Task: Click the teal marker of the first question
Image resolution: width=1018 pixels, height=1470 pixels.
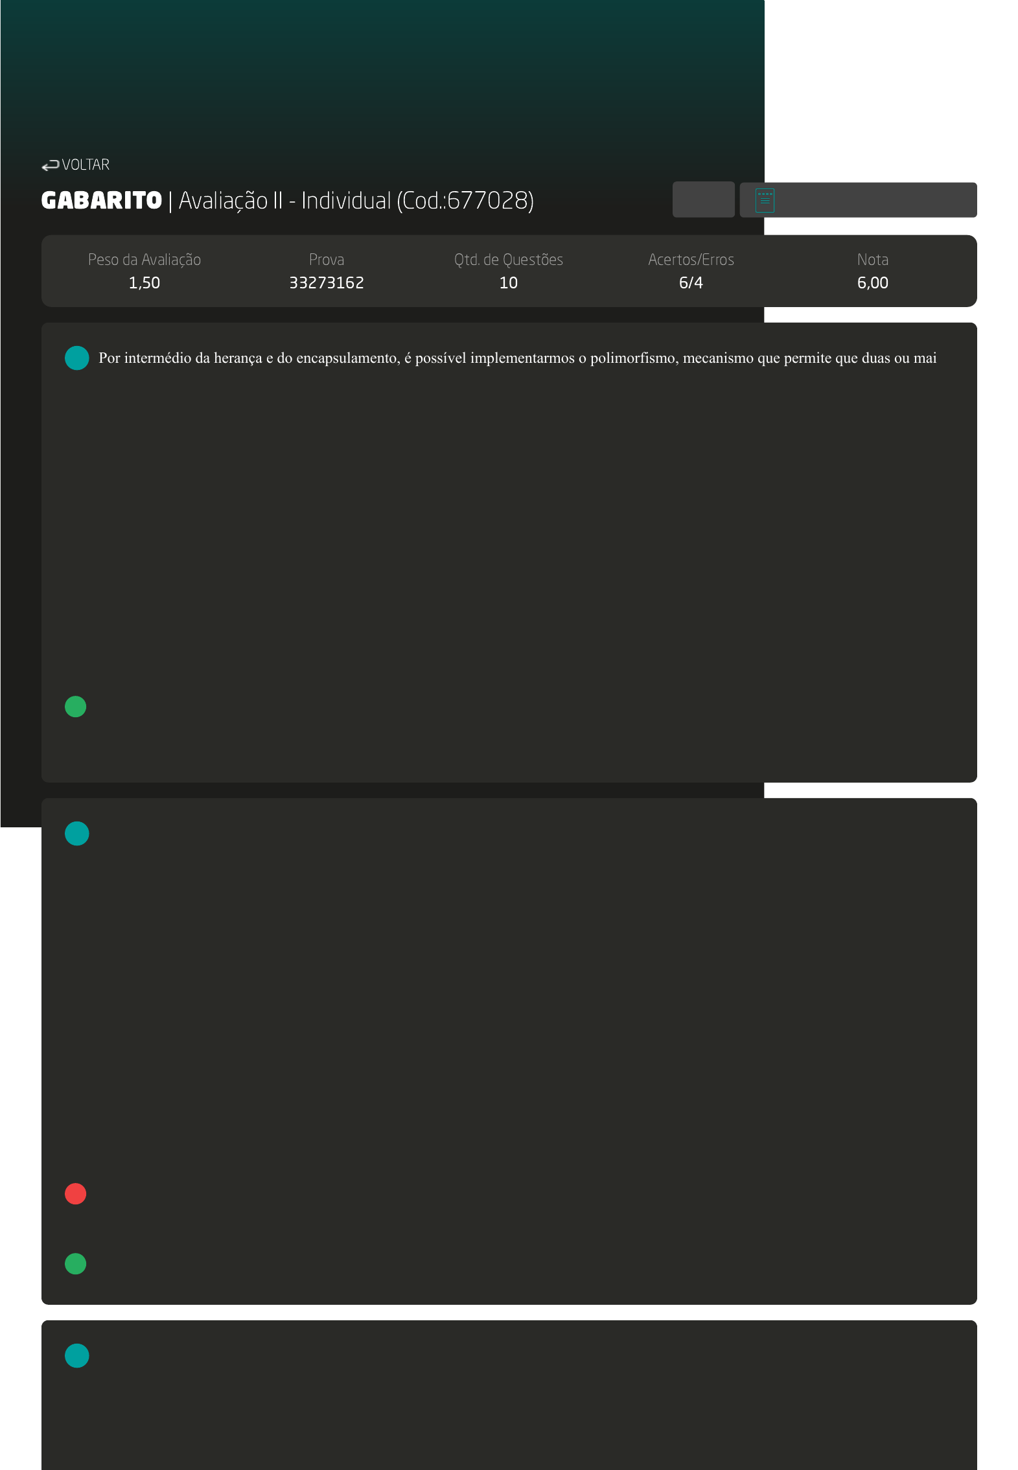Action: (76, 358)
